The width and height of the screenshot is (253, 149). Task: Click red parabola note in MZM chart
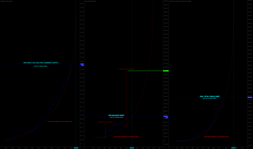pos(60,122)
